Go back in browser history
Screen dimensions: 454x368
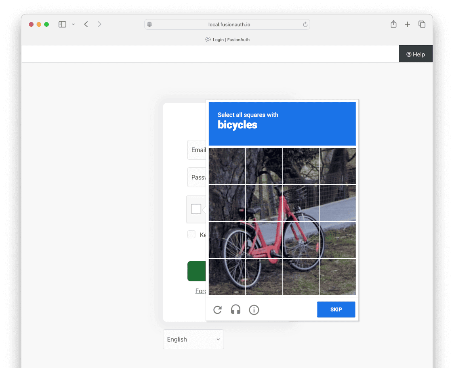point(86,24)
